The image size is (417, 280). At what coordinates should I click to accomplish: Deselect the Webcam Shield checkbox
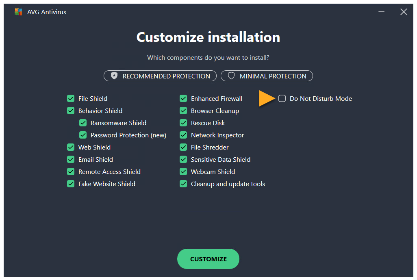tap(183, 171)
